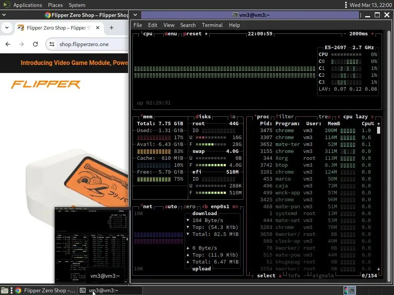394x295 pixels.
Task: Reload the Flipper shop page
Action: [x=35, y=44]
